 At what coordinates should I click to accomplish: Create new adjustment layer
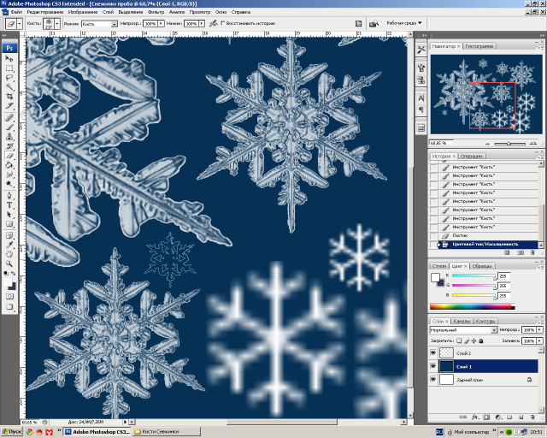pyautogui.click(x=498, y=417)
